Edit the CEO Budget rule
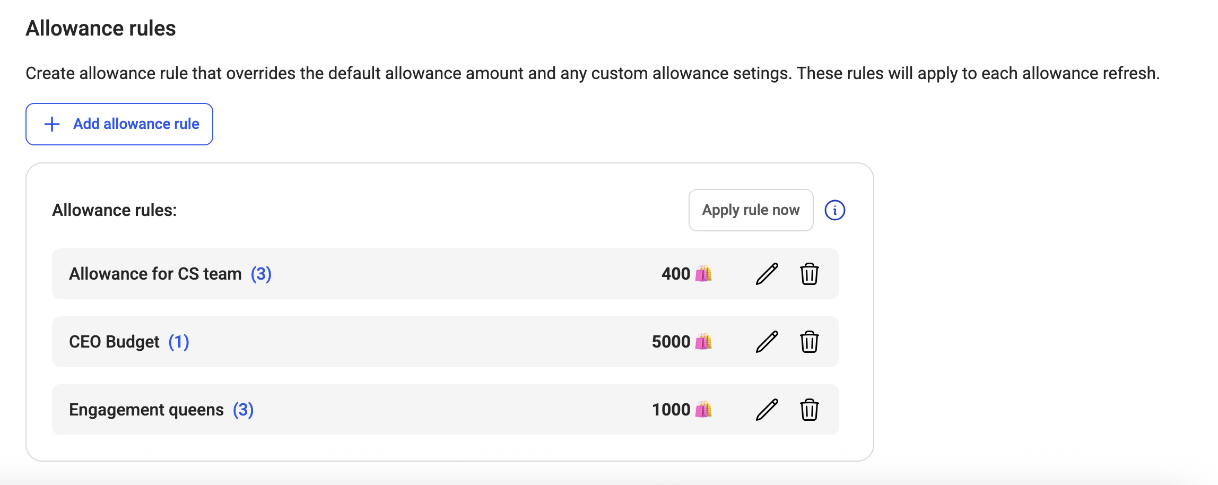Image resolution: width=1218 pixels, height=485 pixels. point(767,342)
